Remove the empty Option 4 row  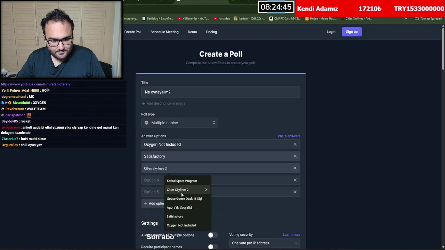[x=295, y=180]
